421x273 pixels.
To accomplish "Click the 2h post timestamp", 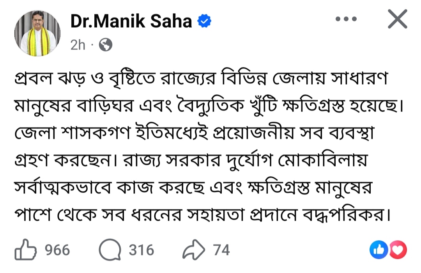I will point(78,45).
